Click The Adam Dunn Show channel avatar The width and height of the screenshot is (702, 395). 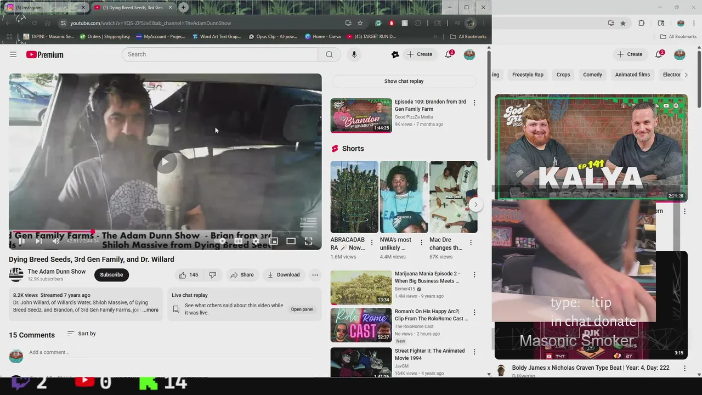coord(16,274)
